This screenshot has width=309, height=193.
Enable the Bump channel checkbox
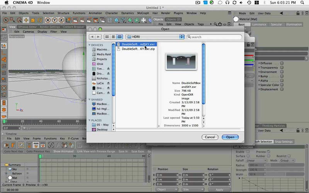[x=282, y=76]
